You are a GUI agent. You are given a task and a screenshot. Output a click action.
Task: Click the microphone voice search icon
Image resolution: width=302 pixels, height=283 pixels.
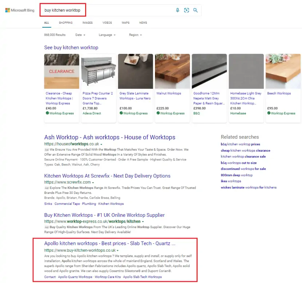tap(178, 10)
